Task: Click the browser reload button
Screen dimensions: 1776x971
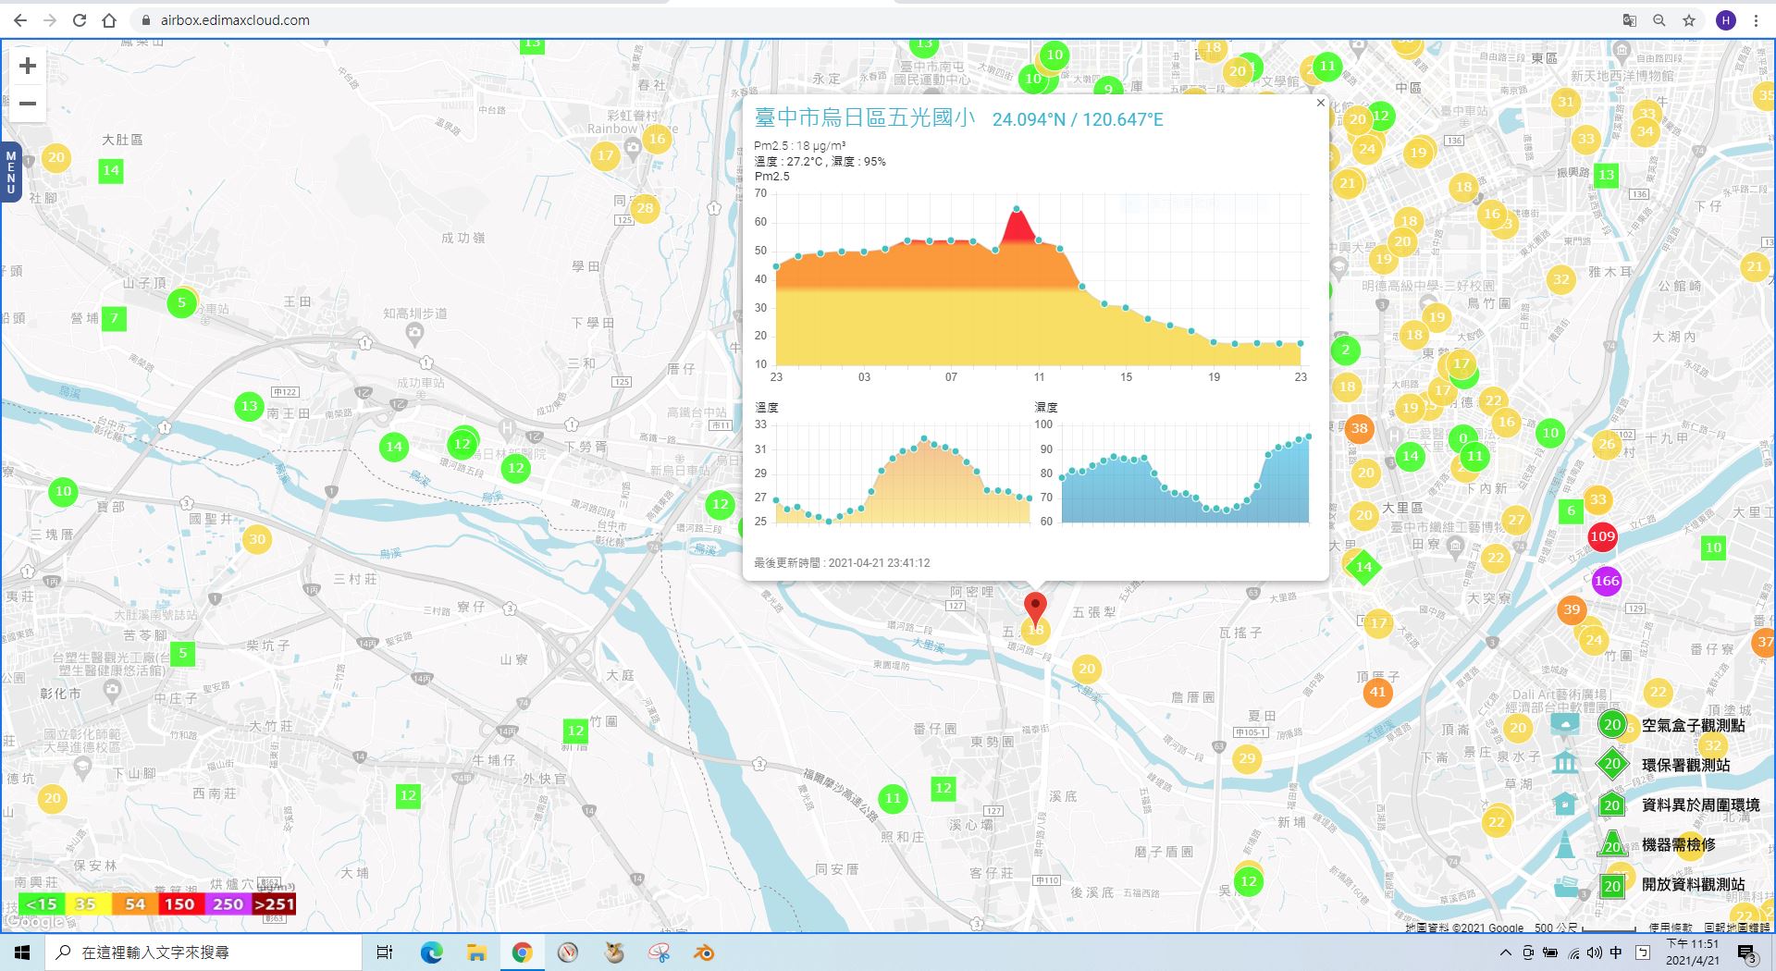Action: 80,20
